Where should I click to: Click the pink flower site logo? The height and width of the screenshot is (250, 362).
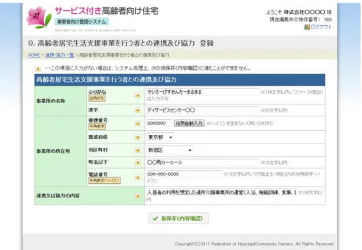(39, 18)
